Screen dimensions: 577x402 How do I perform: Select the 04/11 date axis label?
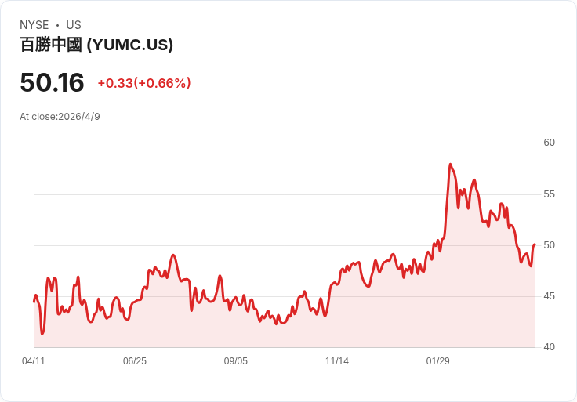34,360
